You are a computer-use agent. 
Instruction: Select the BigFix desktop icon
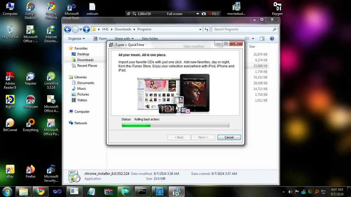point(10,102)
